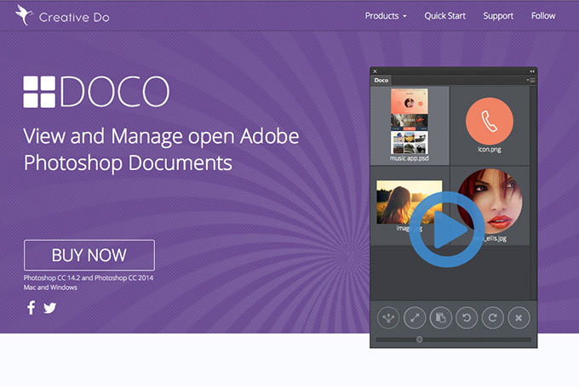Open the Twitter page icon
579x387 pixels.
[50, 308]
